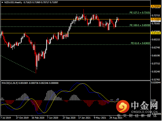The image size is (162, 121).
Task: Click the 7 Jun 2020 date marker
Action: [53, 118]
